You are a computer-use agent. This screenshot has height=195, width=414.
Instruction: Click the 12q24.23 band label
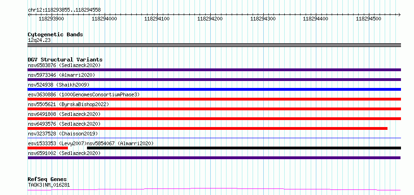39,40
